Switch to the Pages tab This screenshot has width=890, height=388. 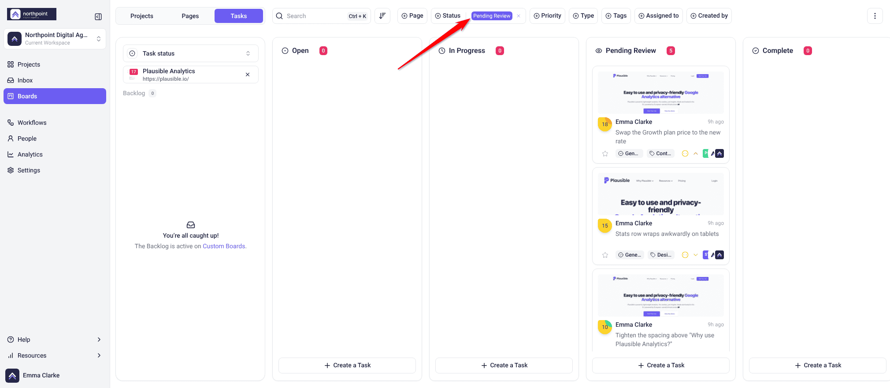tap(190, 16)
